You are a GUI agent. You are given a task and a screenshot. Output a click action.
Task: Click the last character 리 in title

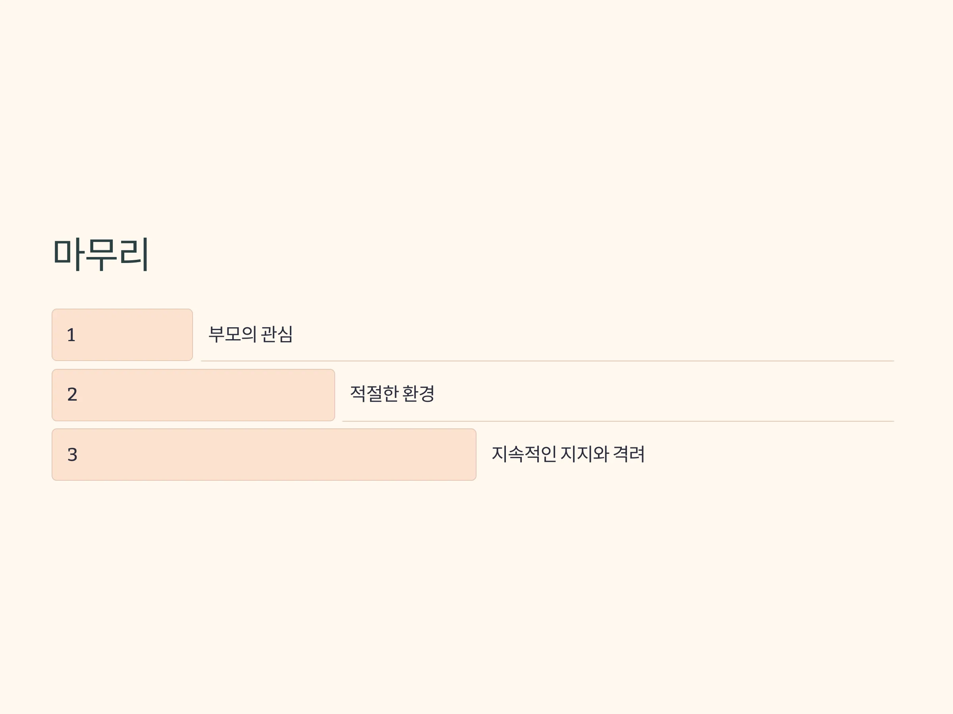pyautogui.click(x=134, y=254)
